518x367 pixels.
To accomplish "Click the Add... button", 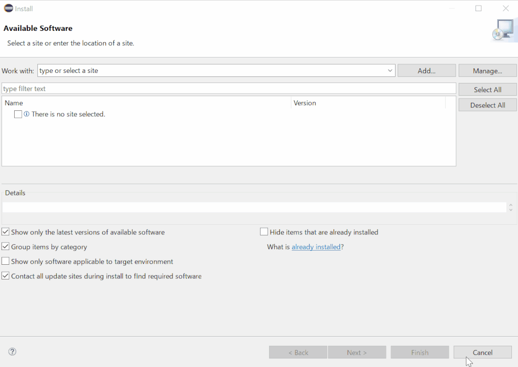I will (426, 71).
